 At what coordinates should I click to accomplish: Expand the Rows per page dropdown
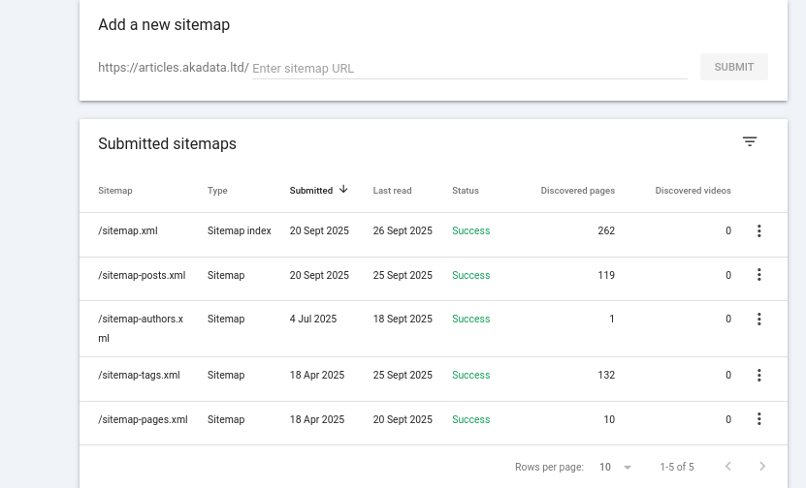pos(615,467)
